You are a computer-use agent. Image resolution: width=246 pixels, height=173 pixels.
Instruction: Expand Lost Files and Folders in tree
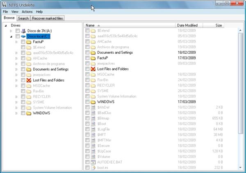point(16,80)
